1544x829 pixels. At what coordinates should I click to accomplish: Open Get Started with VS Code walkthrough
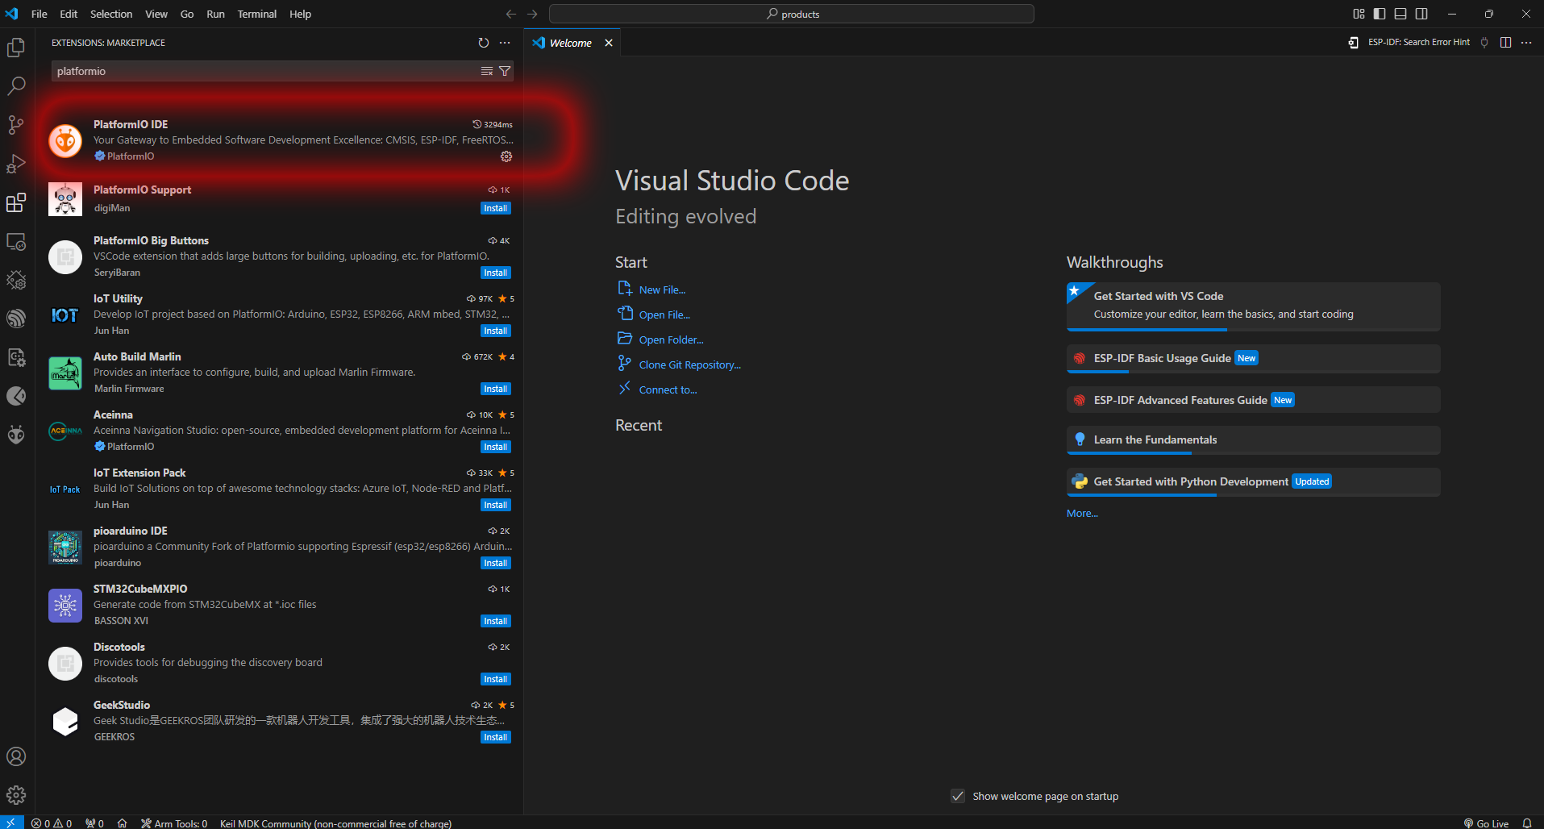point(1253,306)
